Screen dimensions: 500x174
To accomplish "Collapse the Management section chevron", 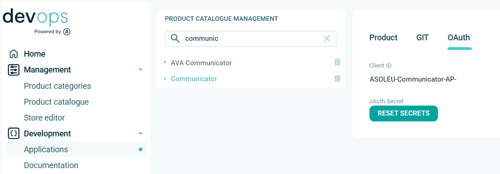I will (x=141, y=70).
